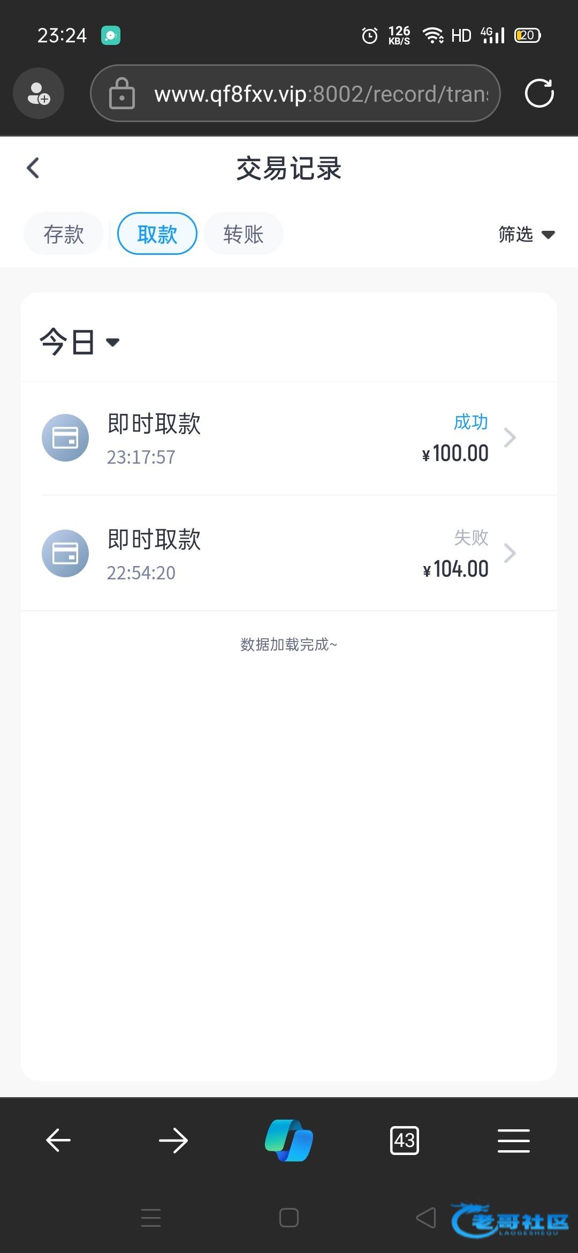Select the 取款 tab

point(157,234)
